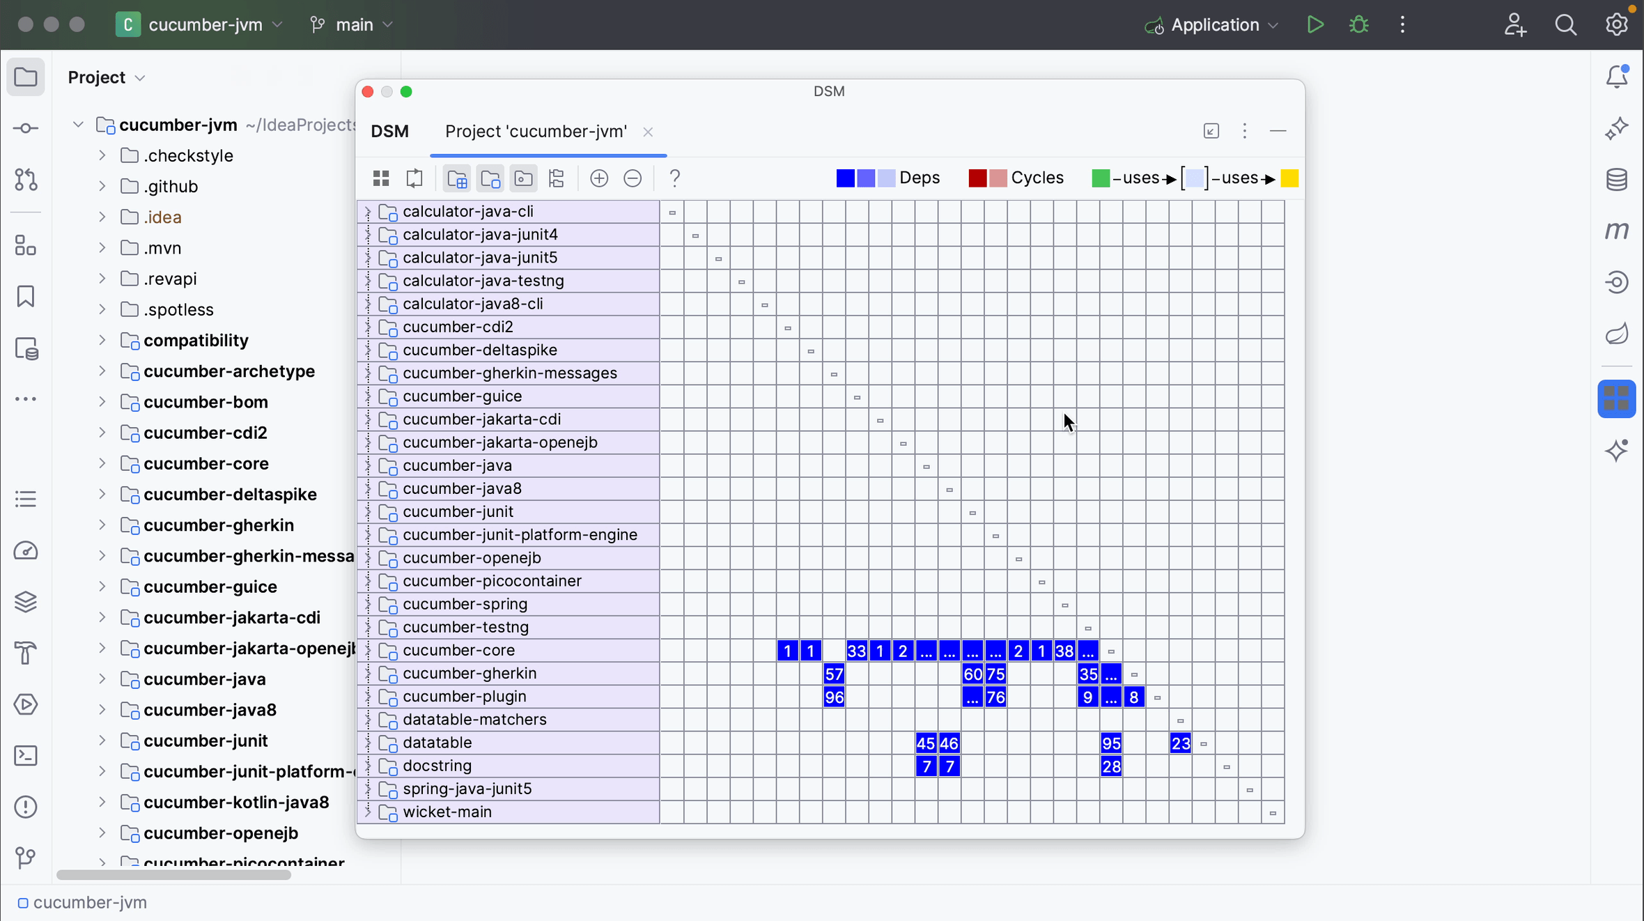
Task: Expand the cucumber-core tree item
Action: click(x=101, y=463)
